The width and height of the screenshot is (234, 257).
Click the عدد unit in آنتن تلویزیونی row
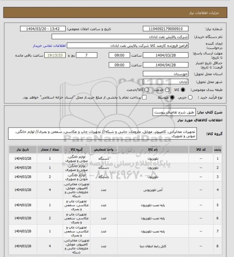(x=104, y=190)
